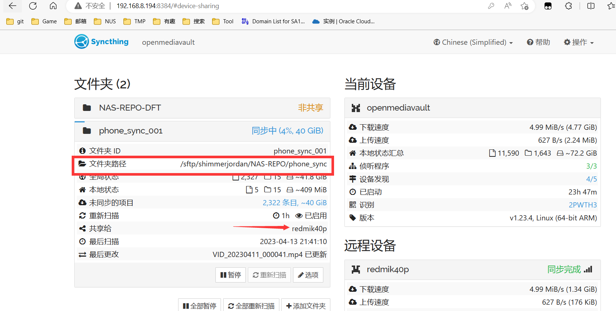The height and width of the screenshot is (311, 616).
Task: Click the 2PWTH3 device identification link
Action: click(583, 205)
